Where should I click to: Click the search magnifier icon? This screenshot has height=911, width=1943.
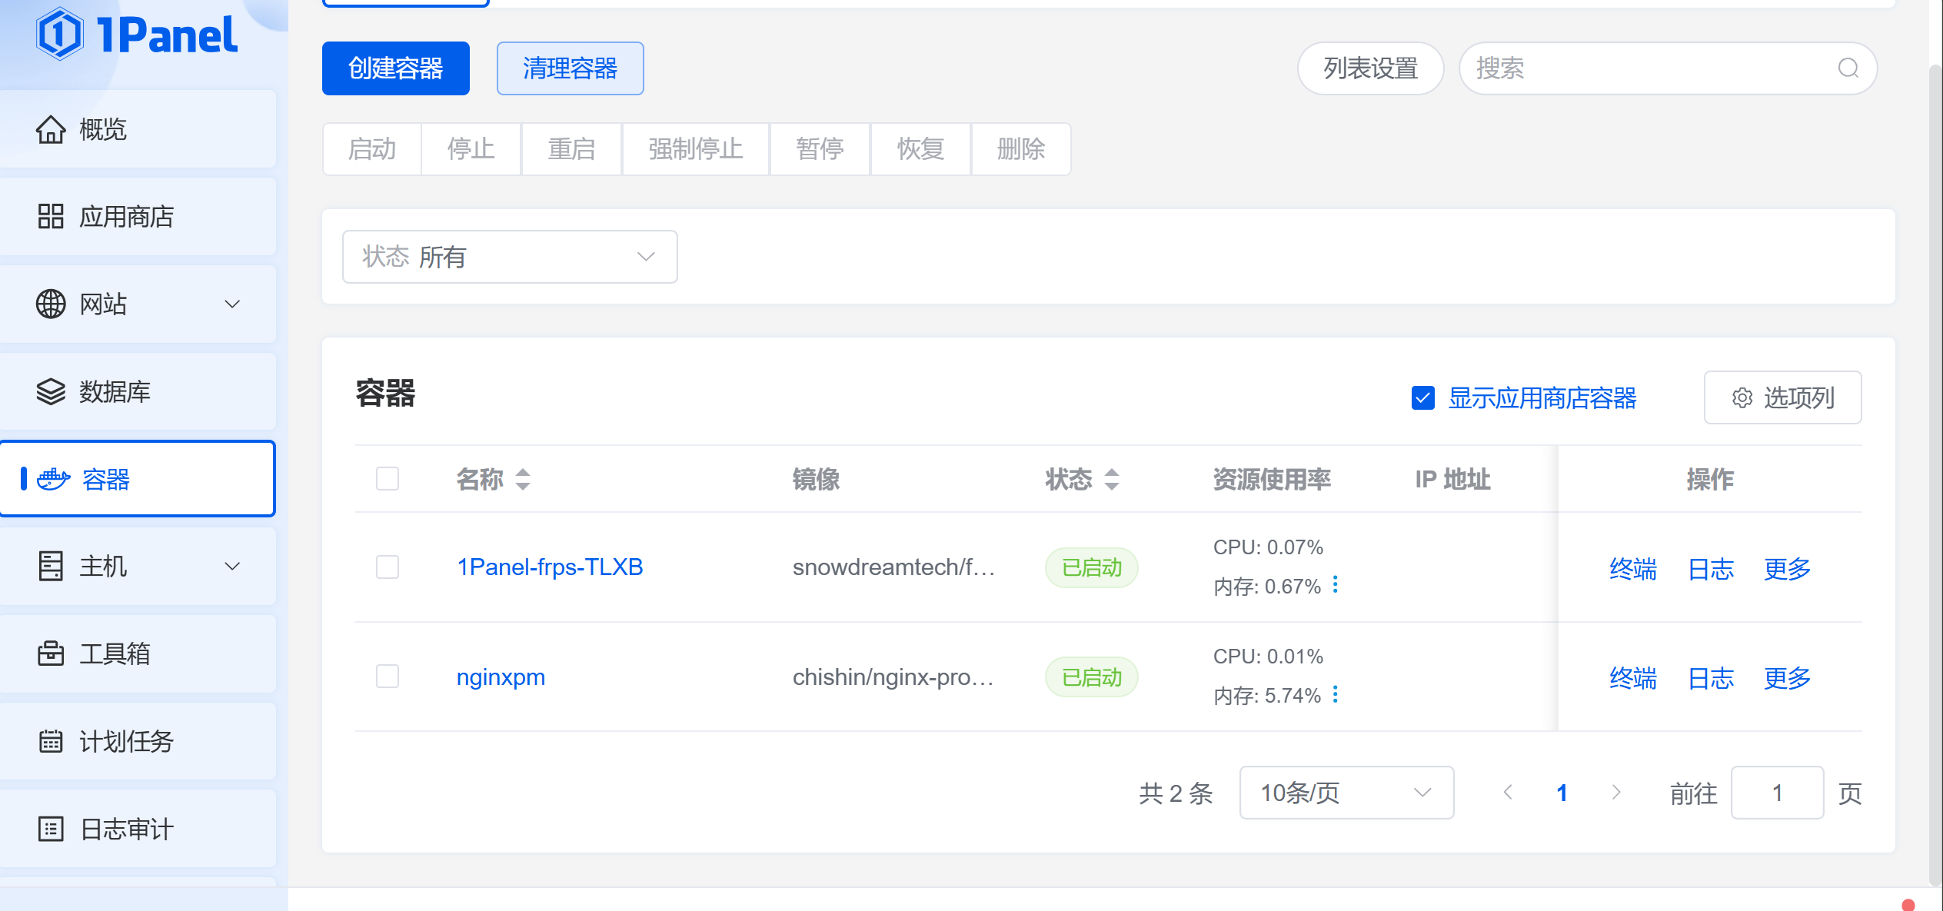click(1848, 68)
